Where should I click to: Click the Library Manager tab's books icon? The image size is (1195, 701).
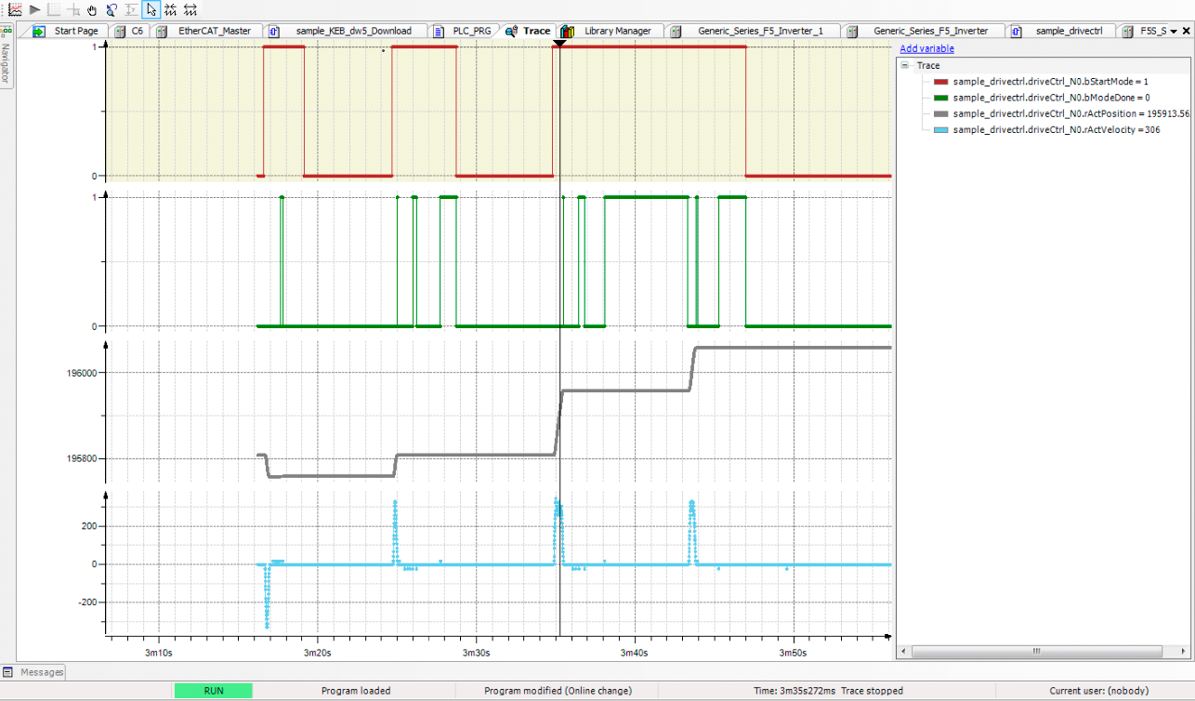coord(566,31)
